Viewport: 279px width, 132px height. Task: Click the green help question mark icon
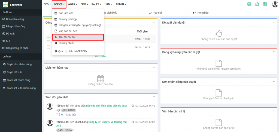click(249, 4)
